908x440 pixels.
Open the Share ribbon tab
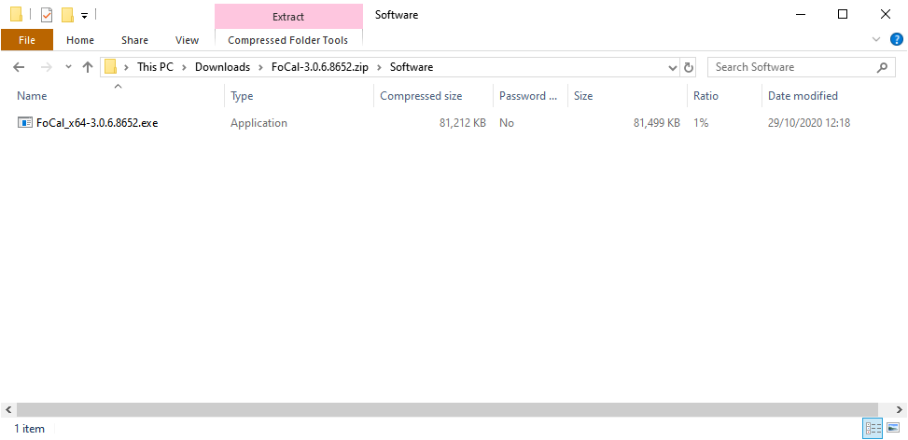(134, 40)
